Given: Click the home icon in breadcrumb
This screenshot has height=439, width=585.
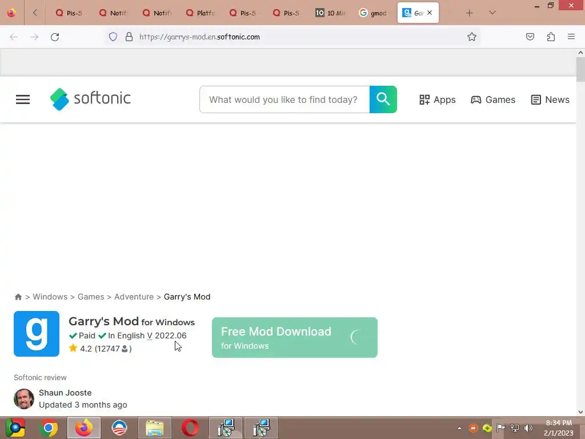Looking at the screenshot, I should 18,297.
